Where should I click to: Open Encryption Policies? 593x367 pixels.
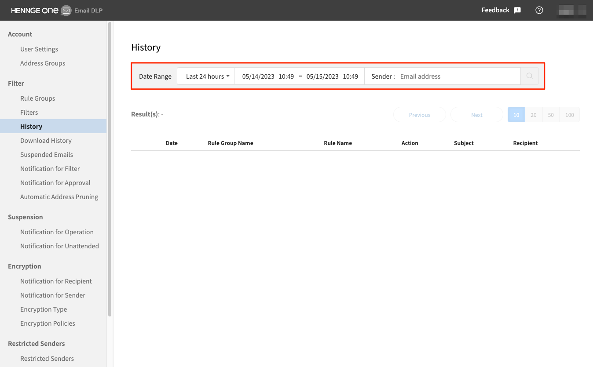point(48,323)
